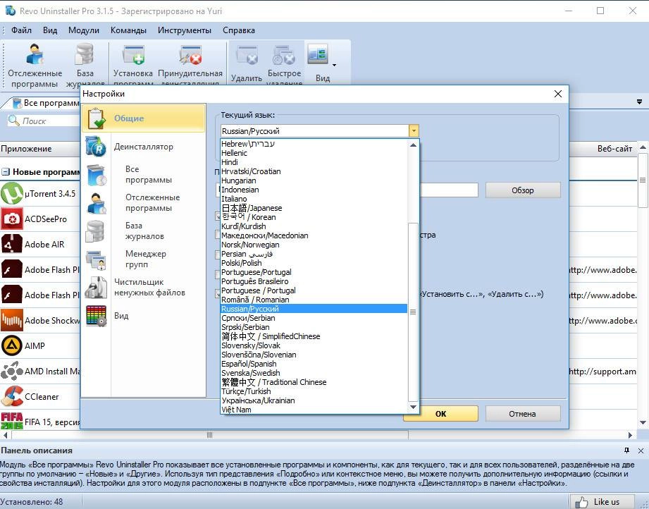Click the Quick Uninstall (Быстрое удаление) toolbar icon
The image size is (649, 509).
pos(284,55)
